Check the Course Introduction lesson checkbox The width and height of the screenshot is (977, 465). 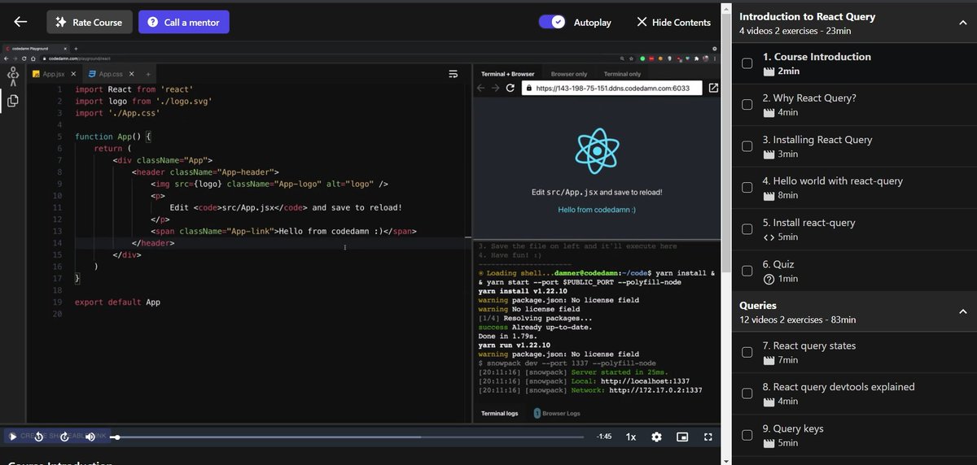pyautogui.click(x=747, y=63)
